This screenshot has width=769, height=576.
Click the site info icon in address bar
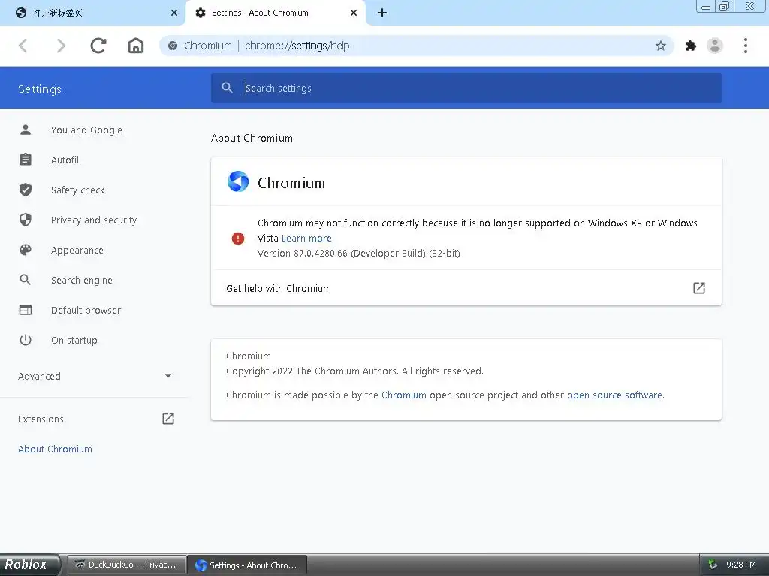pyautogui.click(x=173, y=46)
